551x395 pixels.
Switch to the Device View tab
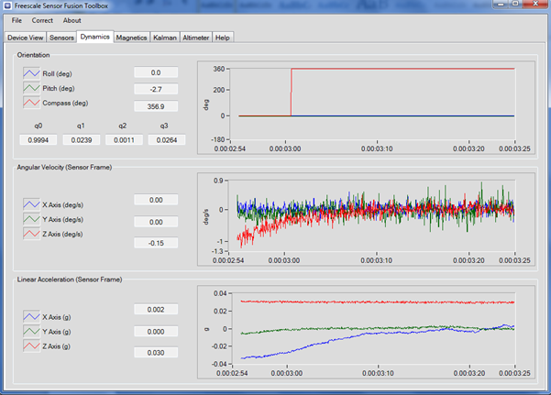pyautogui.click(x=26, y=38)
